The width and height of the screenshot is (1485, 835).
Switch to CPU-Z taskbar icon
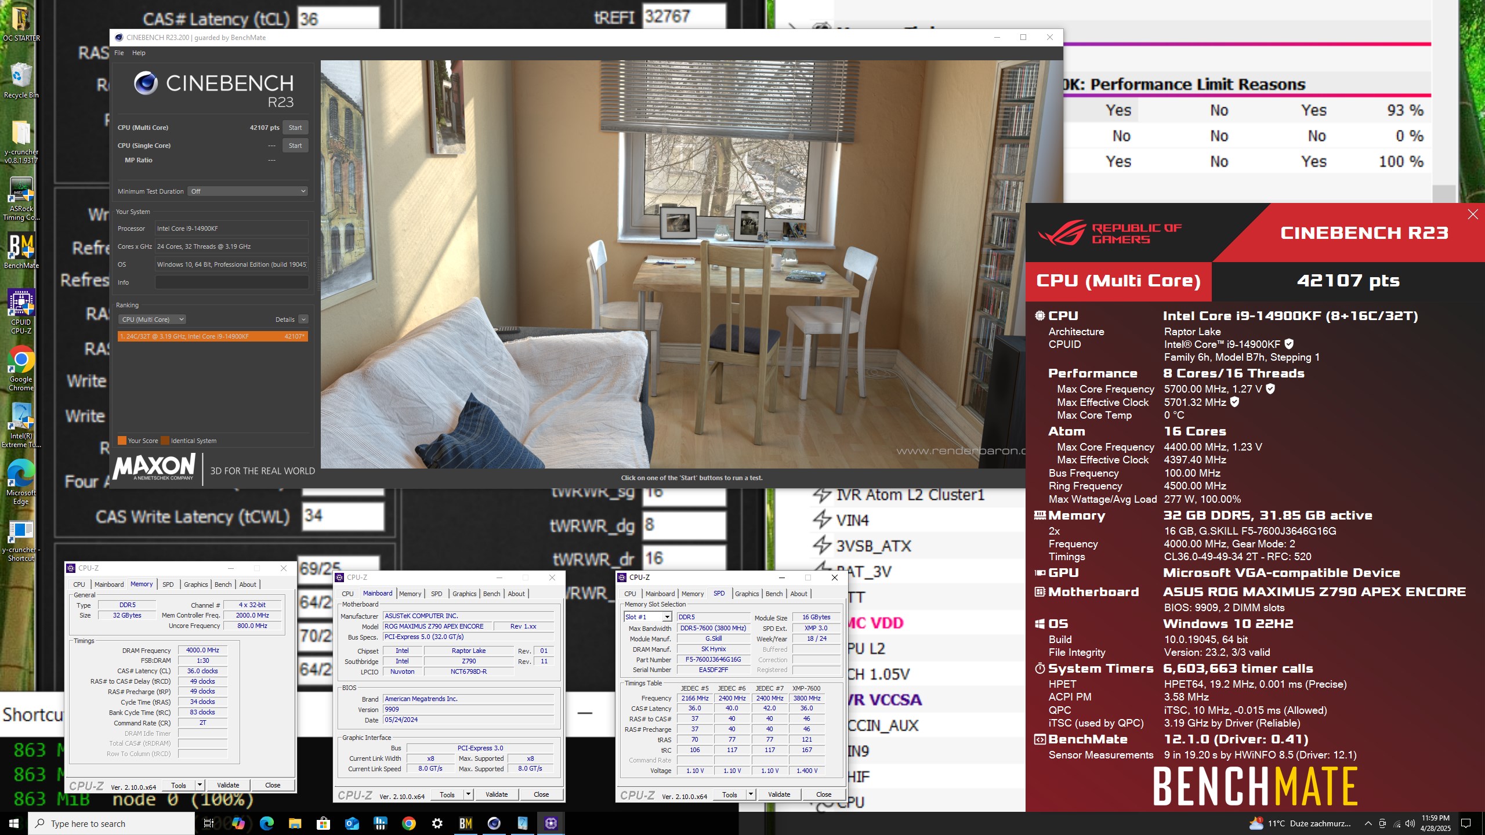[x=551, y=823]
